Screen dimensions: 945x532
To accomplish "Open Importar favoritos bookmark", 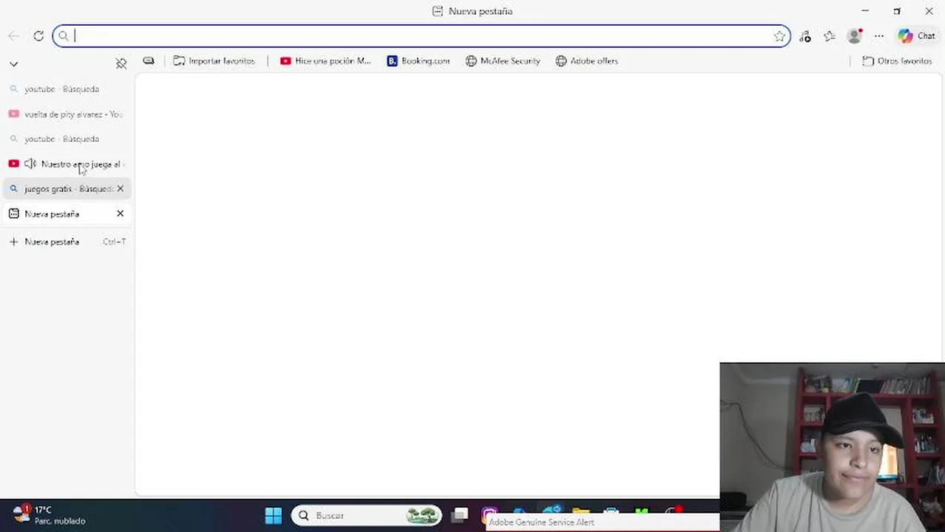I will point(214,61).
